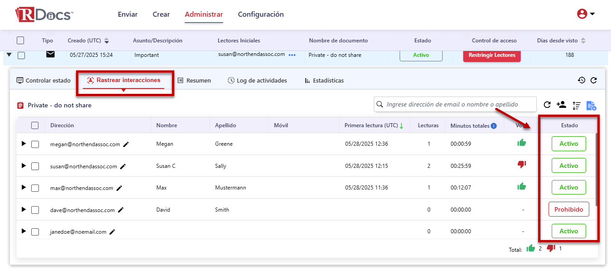The height and width of the screenshot is (268, 611).
Task: Click the three dots after susan@northendassoc.com
Action: click(x=292, y=55)
